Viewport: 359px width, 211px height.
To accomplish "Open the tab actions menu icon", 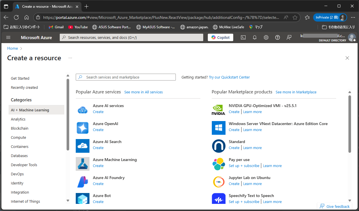I will [6, 6].
